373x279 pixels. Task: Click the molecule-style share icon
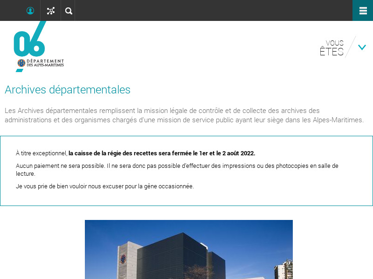[x=51, y=10]
